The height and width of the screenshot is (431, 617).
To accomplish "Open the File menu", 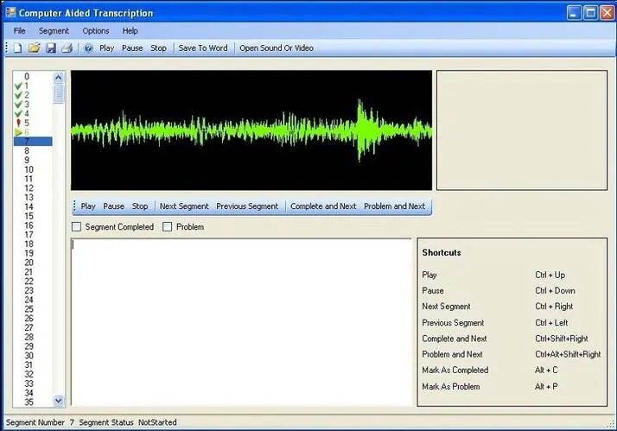I will pyautogui.click(x=19, y=31).
